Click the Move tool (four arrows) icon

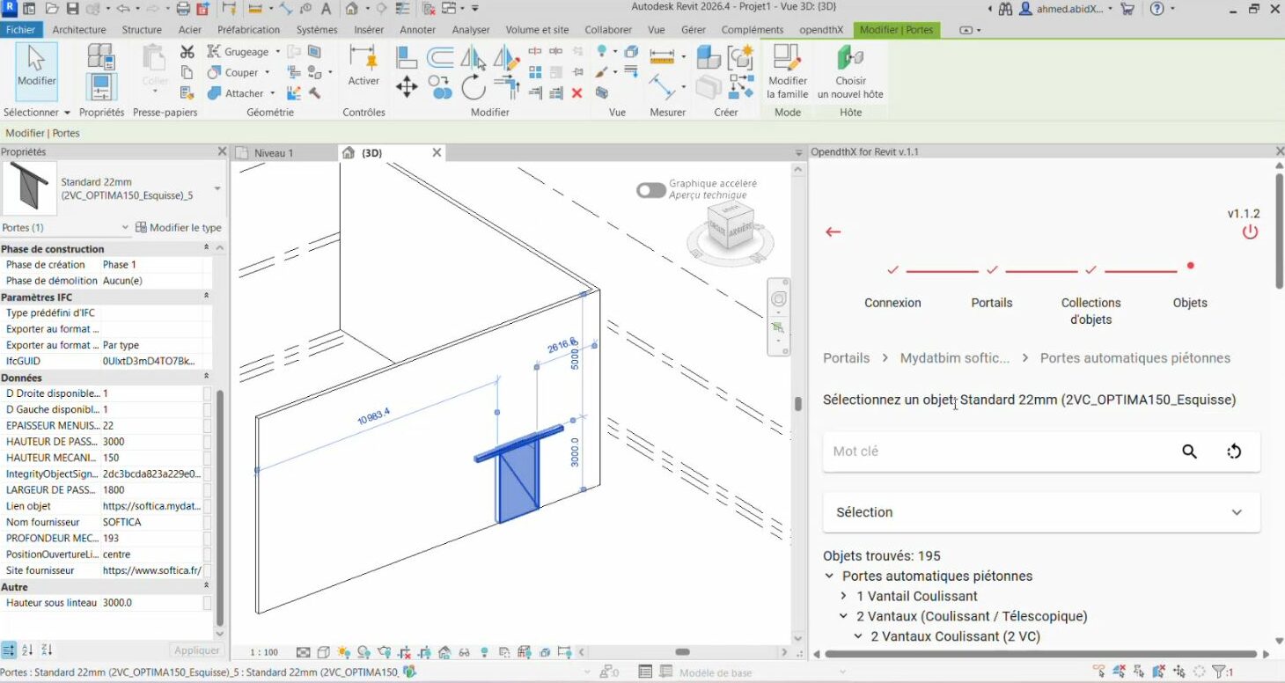click(407, 85)
